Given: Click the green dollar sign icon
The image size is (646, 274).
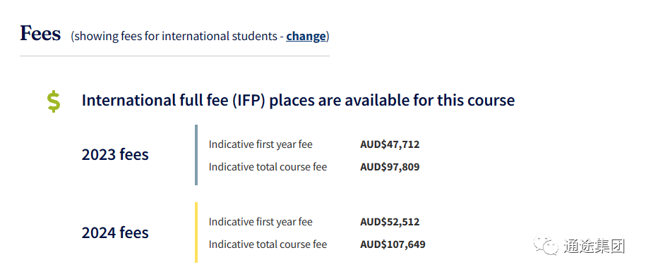Looking at the screenshot, I should coord(54,102).
